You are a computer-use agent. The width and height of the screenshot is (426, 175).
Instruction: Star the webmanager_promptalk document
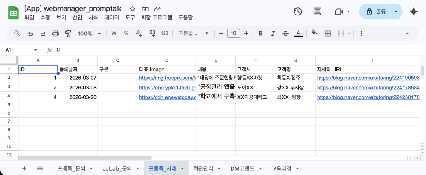pos(132,9)
